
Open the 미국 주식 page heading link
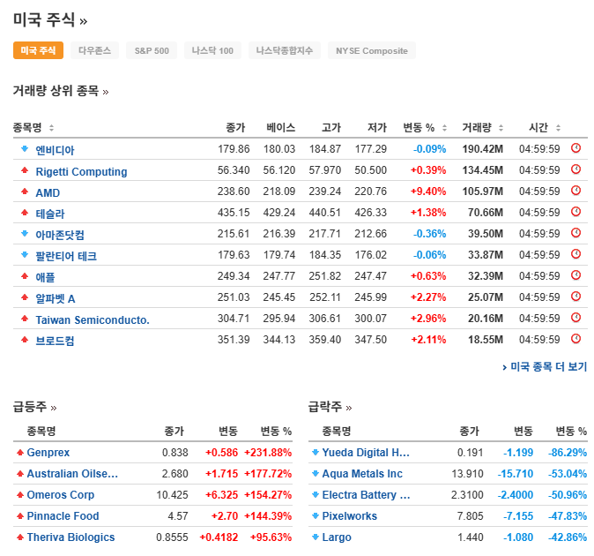click(50, 19)
